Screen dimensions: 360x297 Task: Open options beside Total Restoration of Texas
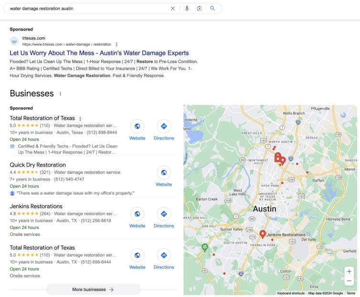point(80,119)
